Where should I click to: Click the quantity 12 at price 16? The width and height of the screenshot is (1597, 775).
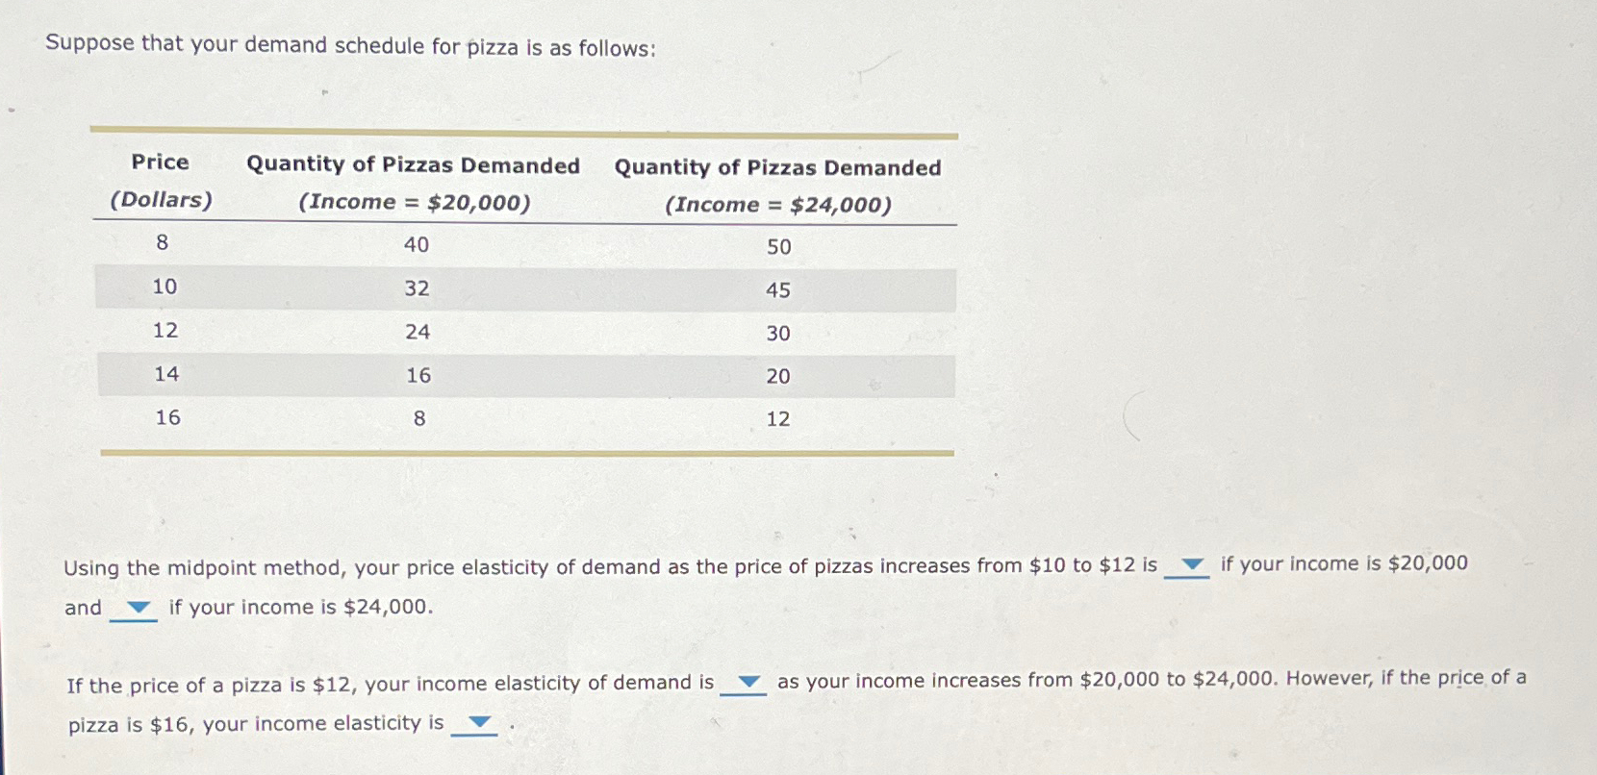[x=779, y=417]
